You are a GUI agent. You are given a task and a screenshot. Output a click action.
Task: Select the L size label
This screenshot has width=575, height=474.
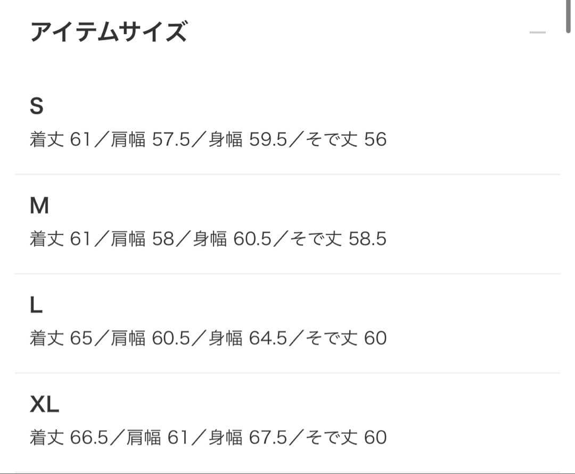pos(36,305)
